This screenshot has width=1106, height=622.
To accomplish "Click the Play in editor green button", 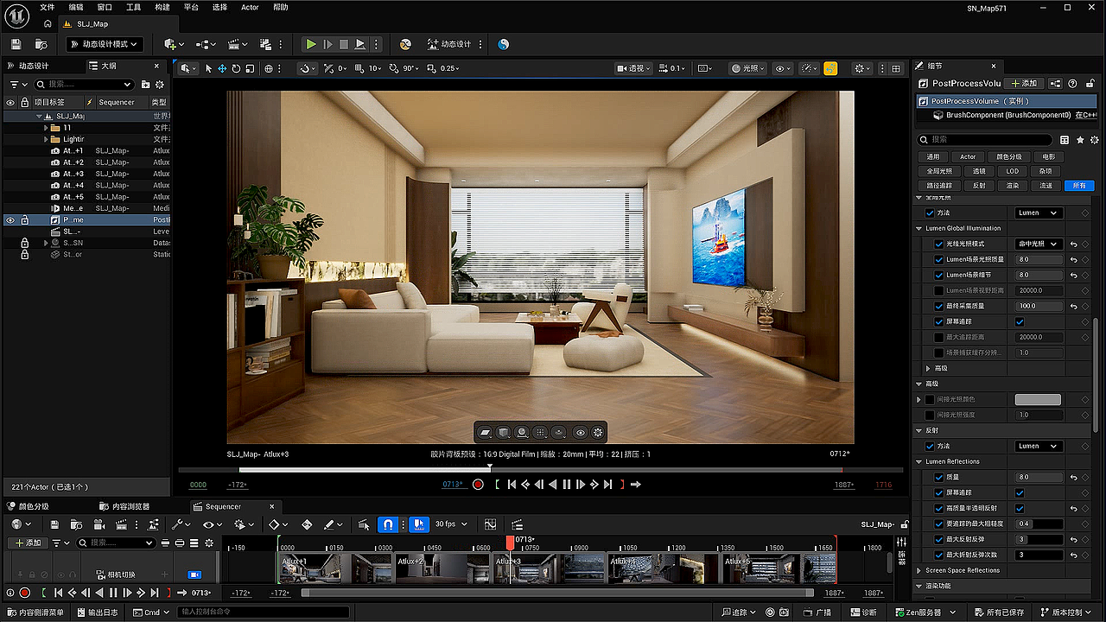I will [311, 44].
